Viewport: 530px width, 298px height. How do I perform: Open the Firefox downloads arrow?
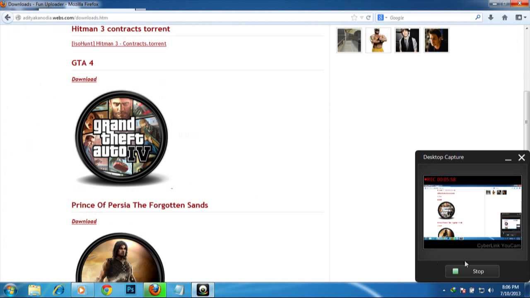(x=491, y=17)
